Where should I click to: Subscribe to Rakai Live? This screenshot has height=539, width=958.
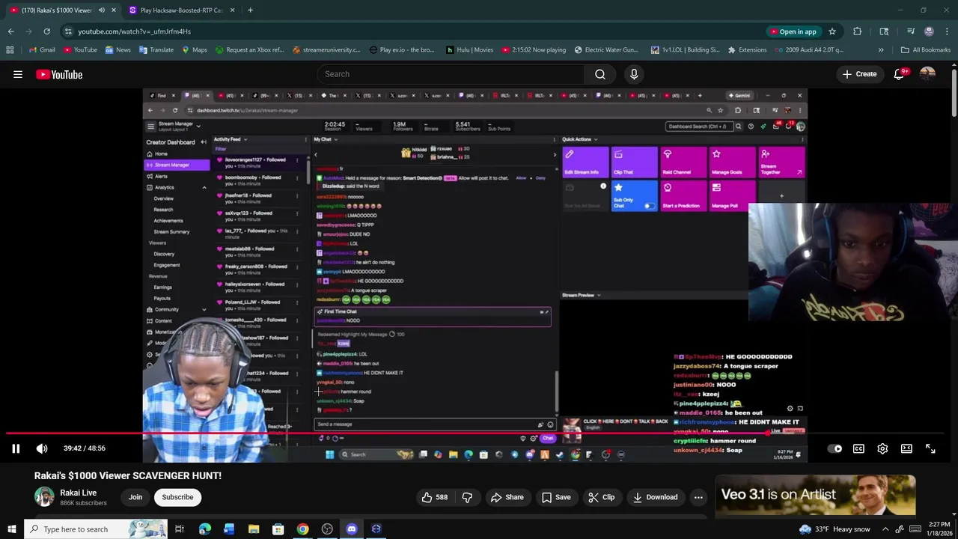point(177,497)
